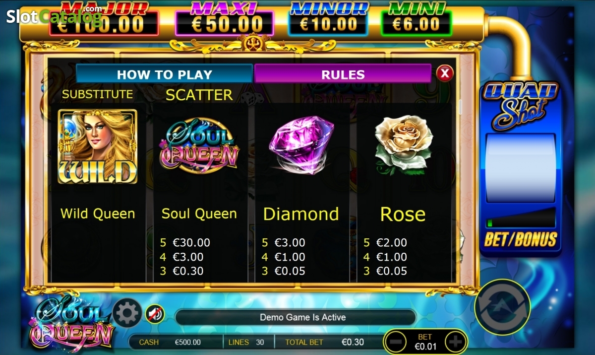Open the settings gear icon

(x=127, y=313)
